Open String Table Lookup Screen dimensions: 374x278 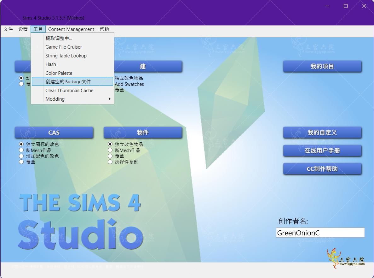click(x=72, y=56)
